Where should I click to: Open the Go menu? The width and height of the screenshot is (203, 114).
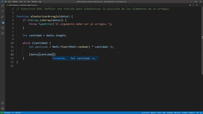[25, 2]
